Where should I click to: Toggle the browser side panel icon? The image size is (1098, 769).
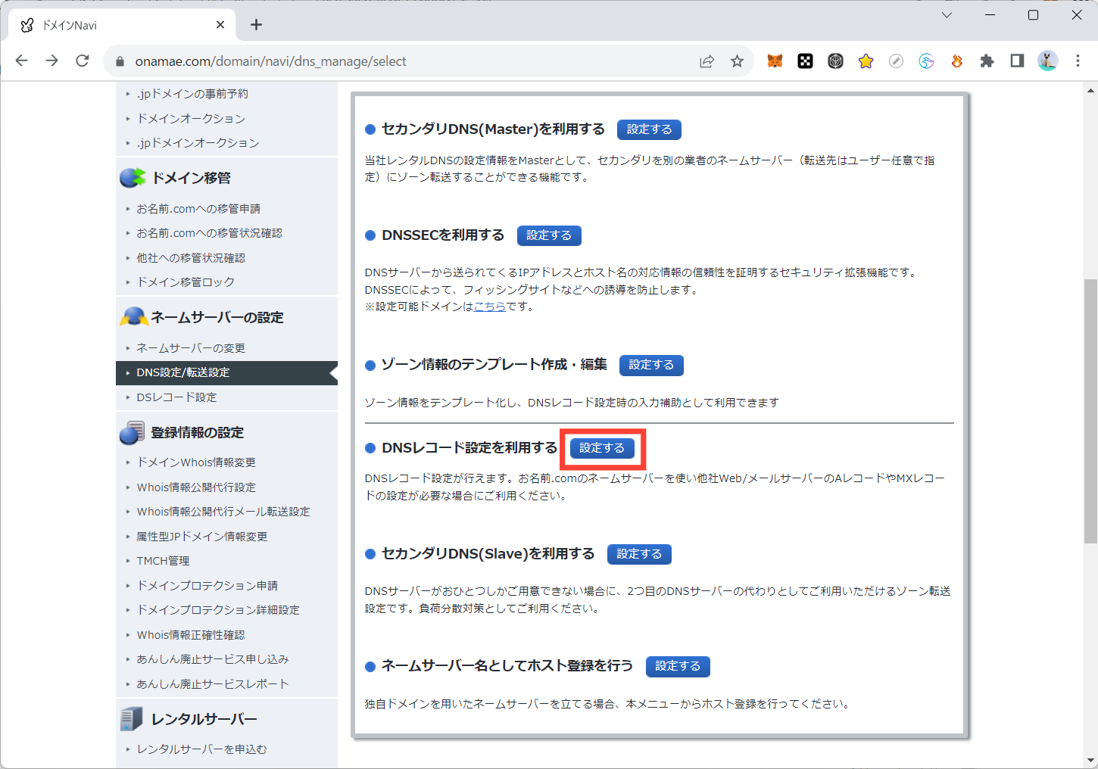pyautogui.click(x=1017, y=61)
